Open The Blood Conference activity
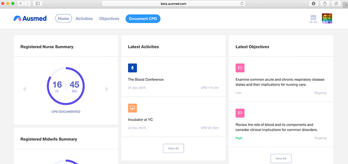Screen dimensions: 348x164 point(146,80)
